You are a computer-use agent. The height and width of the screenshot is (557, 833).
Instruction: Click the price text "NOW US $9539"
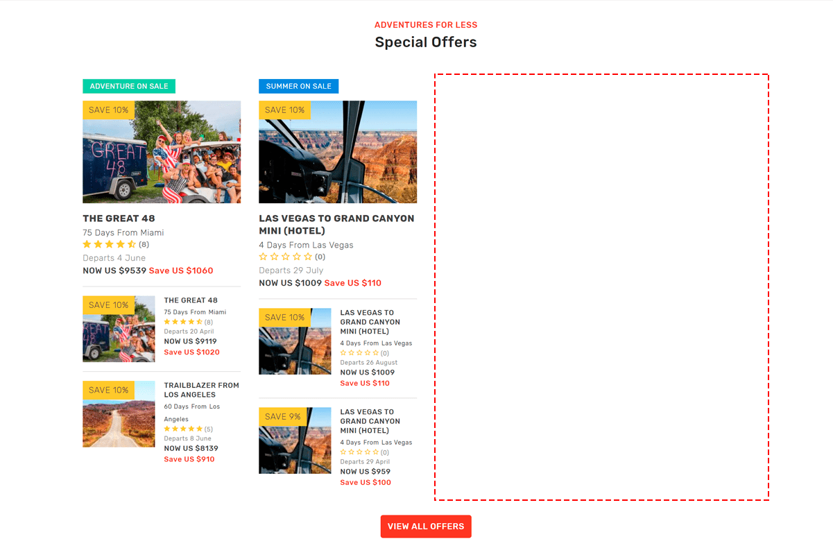[114, 271]
